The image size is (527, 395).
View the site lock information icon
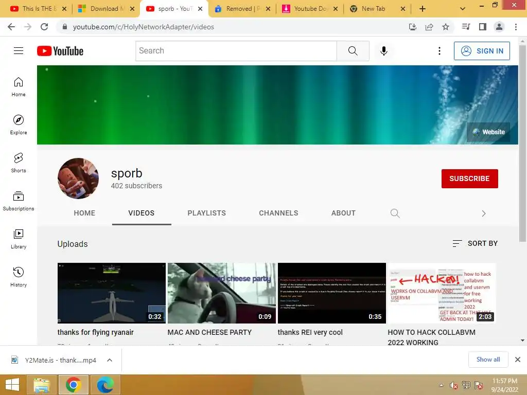click(x=65, y=27)
